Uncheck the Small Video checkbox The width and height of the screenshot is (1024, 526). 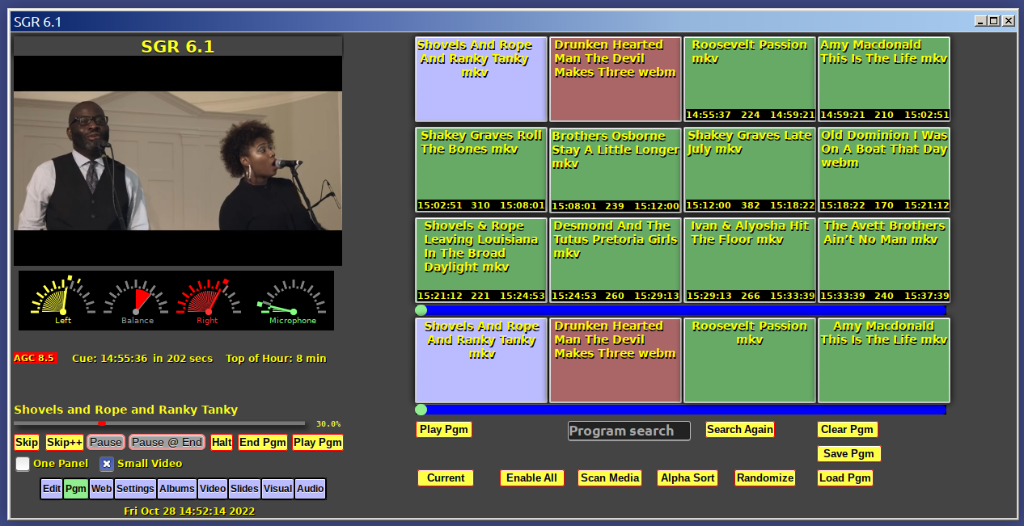pos(106,464)
